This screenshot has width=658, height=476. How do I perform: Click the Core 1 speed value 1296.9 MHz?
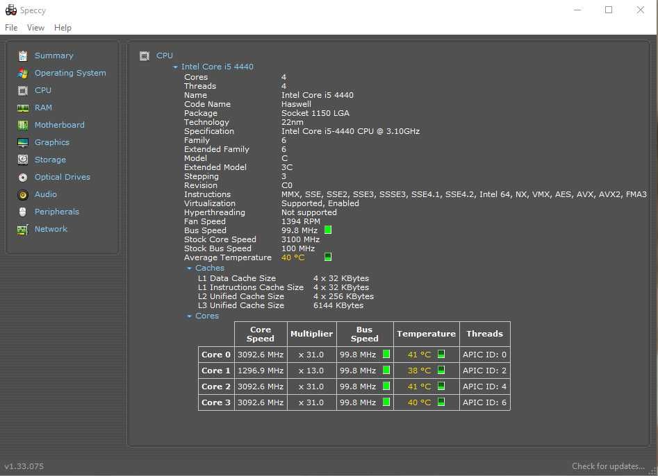click(x=261, y=371)
